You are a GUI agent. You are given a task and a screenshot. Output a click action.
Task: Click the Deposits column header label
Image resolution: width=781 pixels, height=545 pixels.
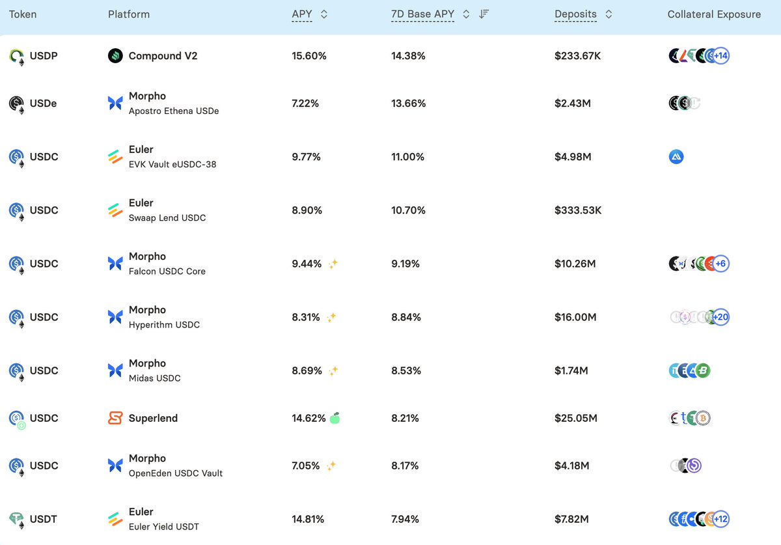point(576,14)
